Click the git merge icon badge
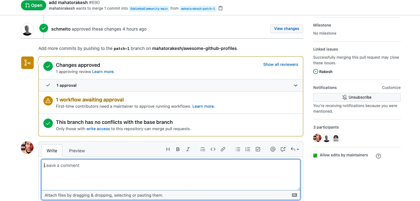The height and width of the screenshot is (201, 420). (27, 63)
